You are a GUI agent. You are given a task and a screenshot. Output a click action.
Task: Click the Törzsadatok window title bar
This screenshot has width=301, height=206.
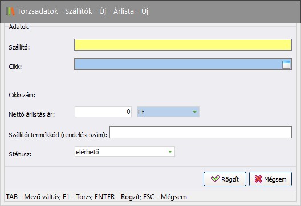click(150, 11)
